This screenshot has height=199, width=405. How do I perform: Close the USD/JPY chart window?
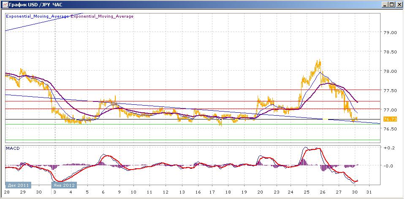[x=399, y=5]
